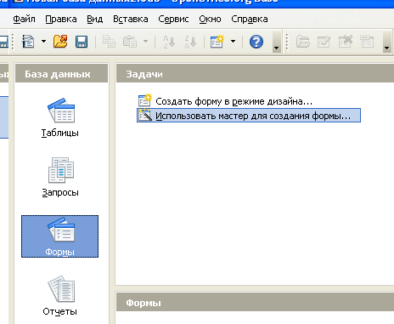
Task: Click the Rename form icon
Action: pos(367,42)
